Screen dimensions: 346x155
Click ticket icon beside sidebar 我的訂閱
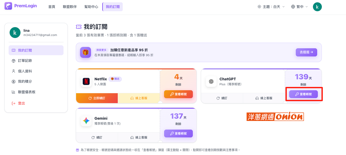pos(14,50)
